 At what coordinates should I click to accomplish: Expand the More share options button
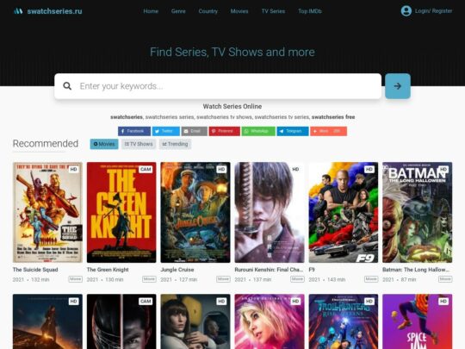point(328,131)
